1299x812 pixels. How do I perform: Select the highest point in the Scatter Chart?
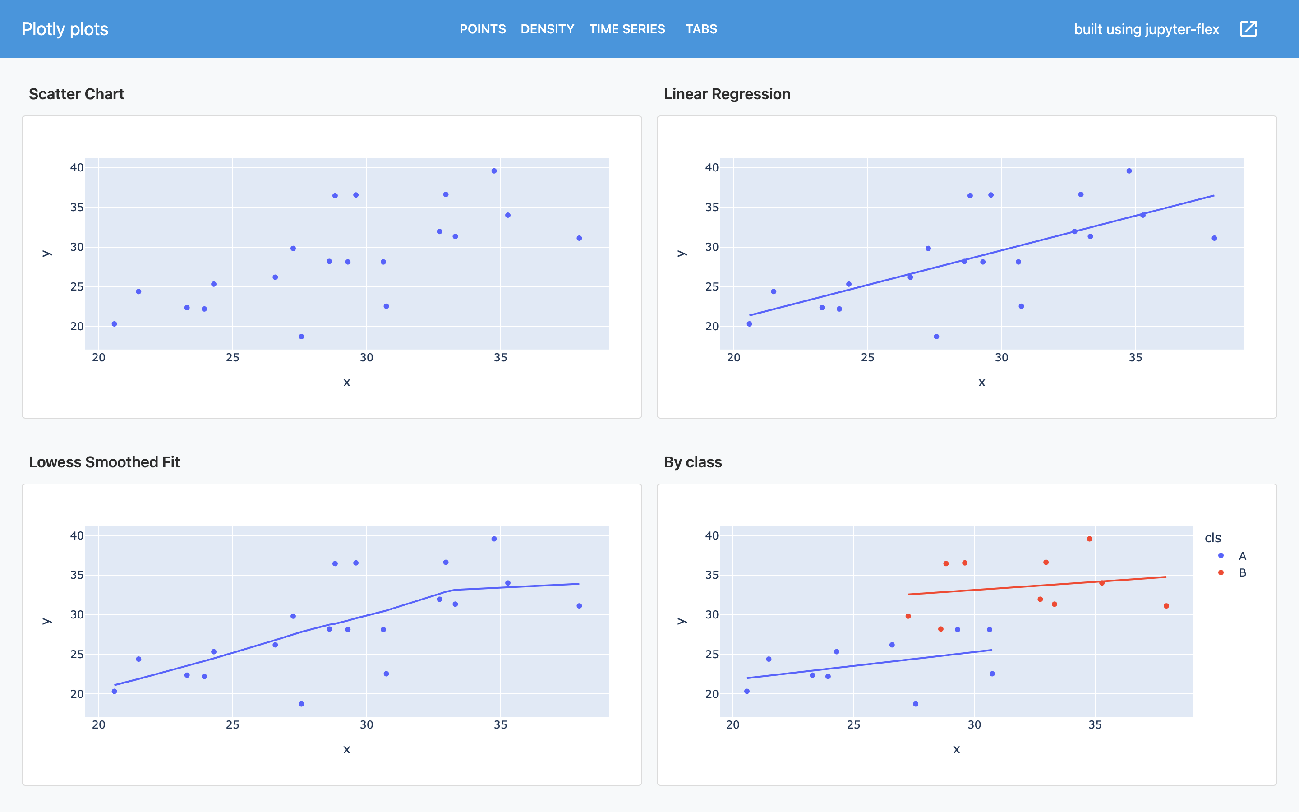[x=494, y=171]
